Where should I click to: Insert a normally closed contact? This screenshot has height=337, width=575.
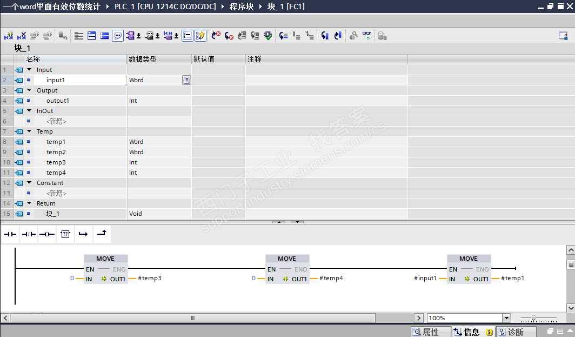coord(29,234)
